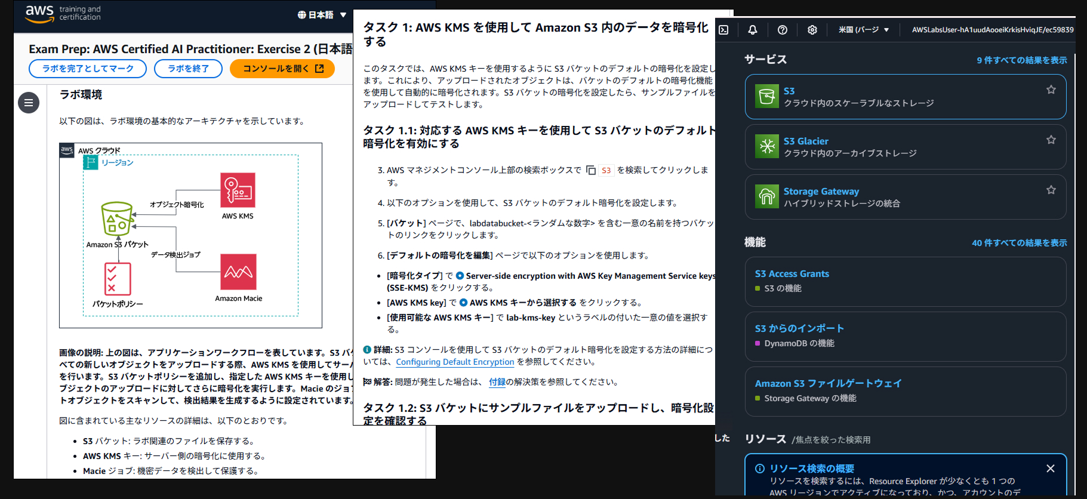Click the blue info icon beside 詳細
The image size is (1087, 499).
click(x=367, y=350)
